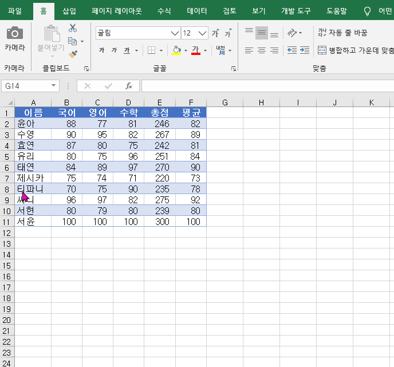Viewport: 394px width, 367px height.
Task: Click the select-all corner triangle
Action: 10,102
